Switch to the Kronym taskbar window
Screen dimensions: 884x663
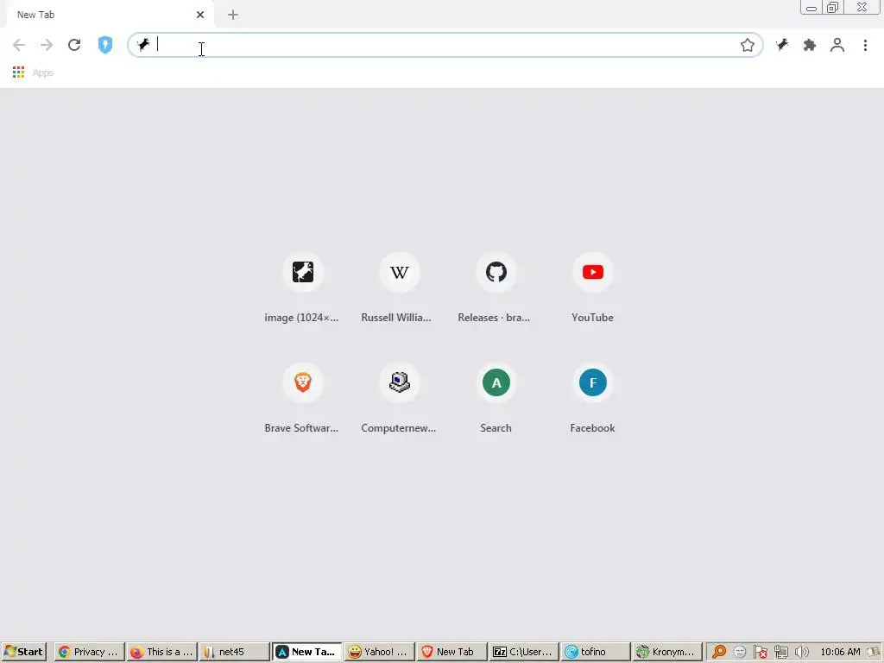[668, 652]
